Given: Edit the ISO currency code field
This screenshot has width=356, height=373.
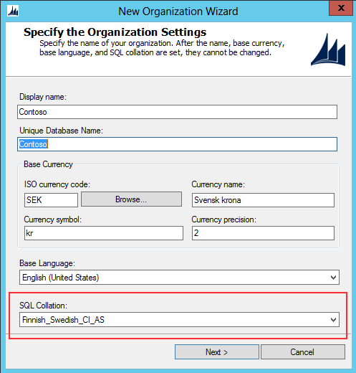Looking at the screenshot, I should [x=51, y=200].
